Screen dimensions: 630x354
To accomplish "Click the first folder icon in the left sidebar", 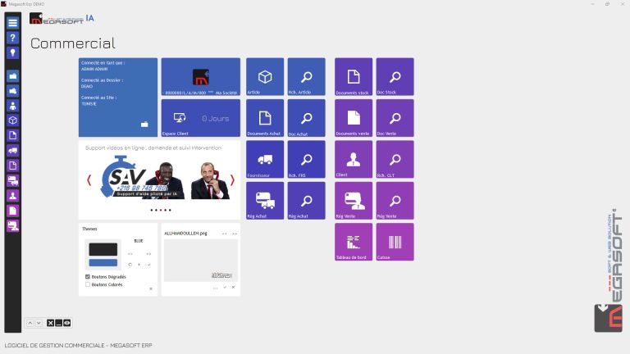I will 13,76.
